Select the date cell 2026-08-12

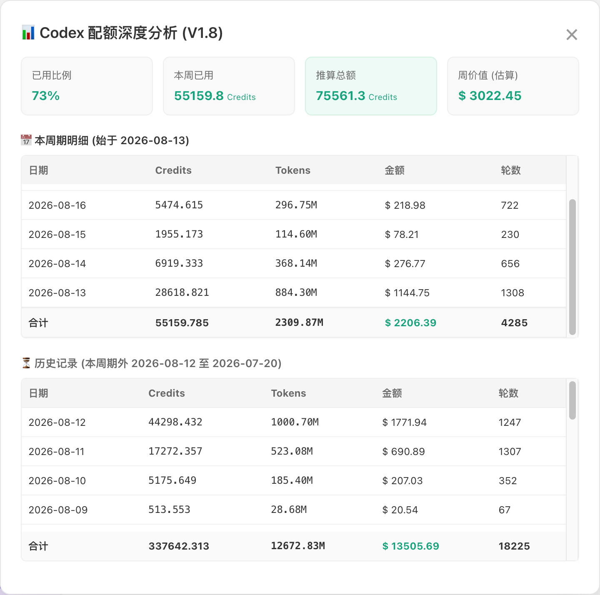(x=57, y=422)
